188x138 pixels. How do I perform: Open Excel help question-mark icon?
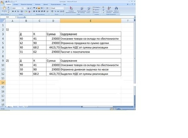point(127,4)
